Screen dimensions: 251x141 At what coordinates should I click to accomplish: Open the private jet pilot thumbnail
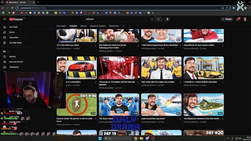pyautogui.click(x=161, y=68)
